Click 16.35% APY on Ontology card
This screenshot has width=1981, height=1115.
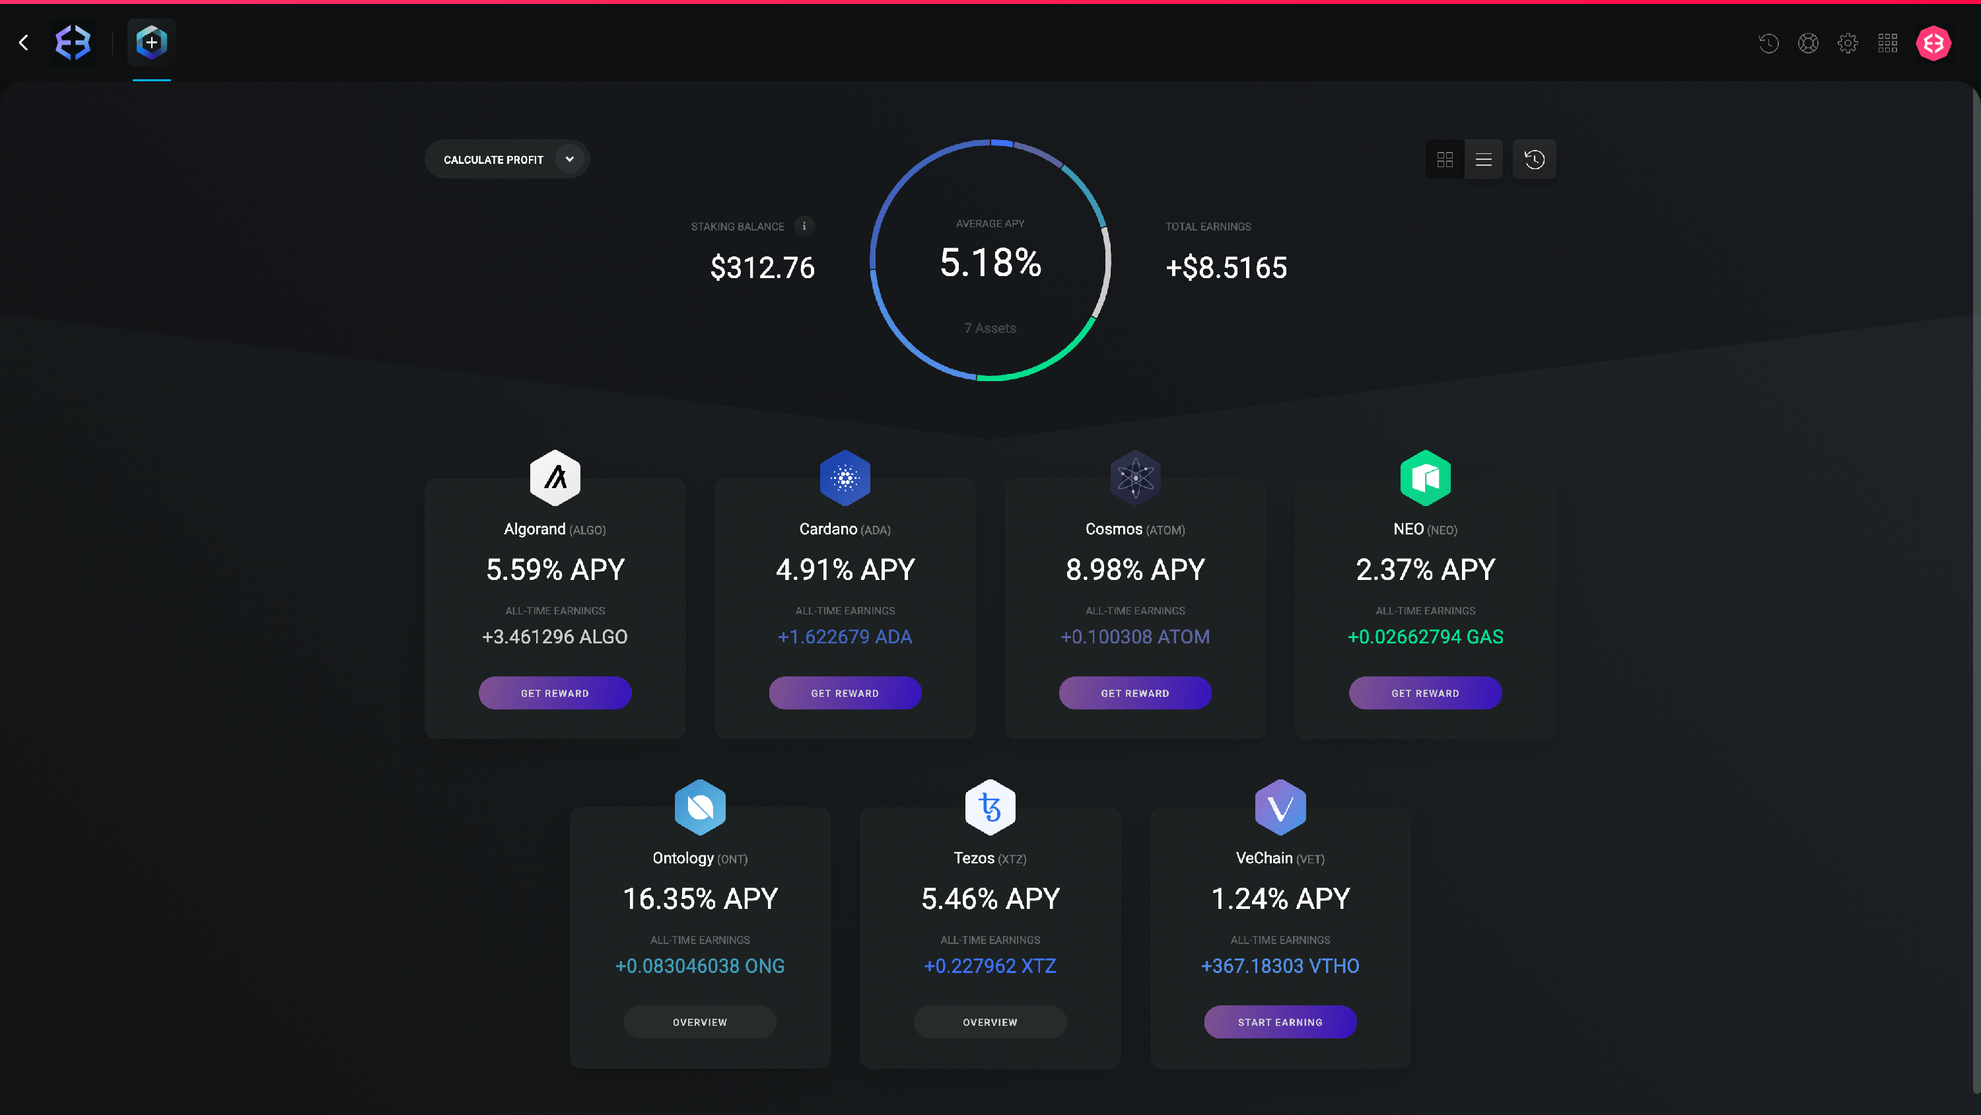click(701, 900)
